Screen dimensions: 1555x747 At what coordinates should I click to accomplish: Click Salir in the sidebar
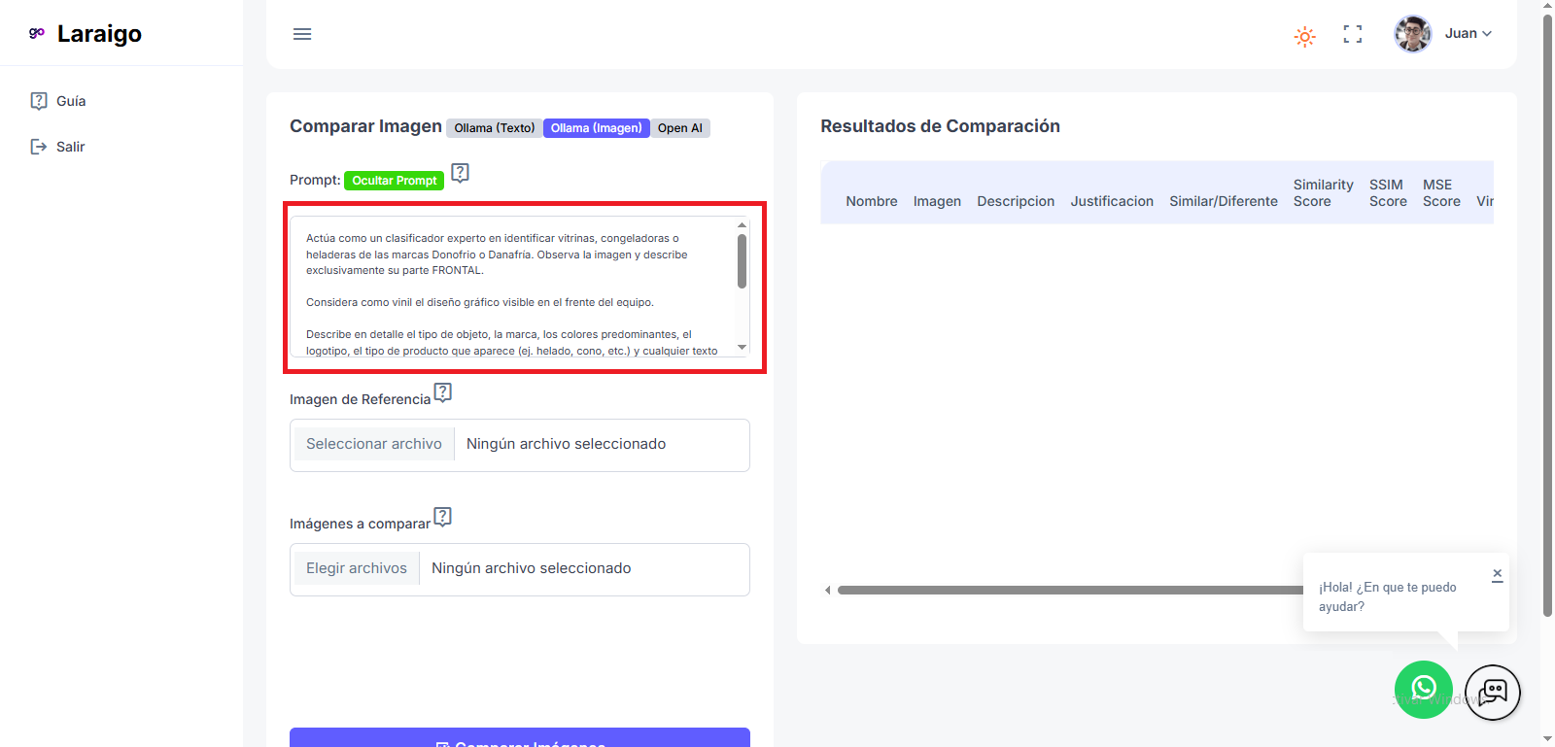pyautogui.click(x=70, y=147)
